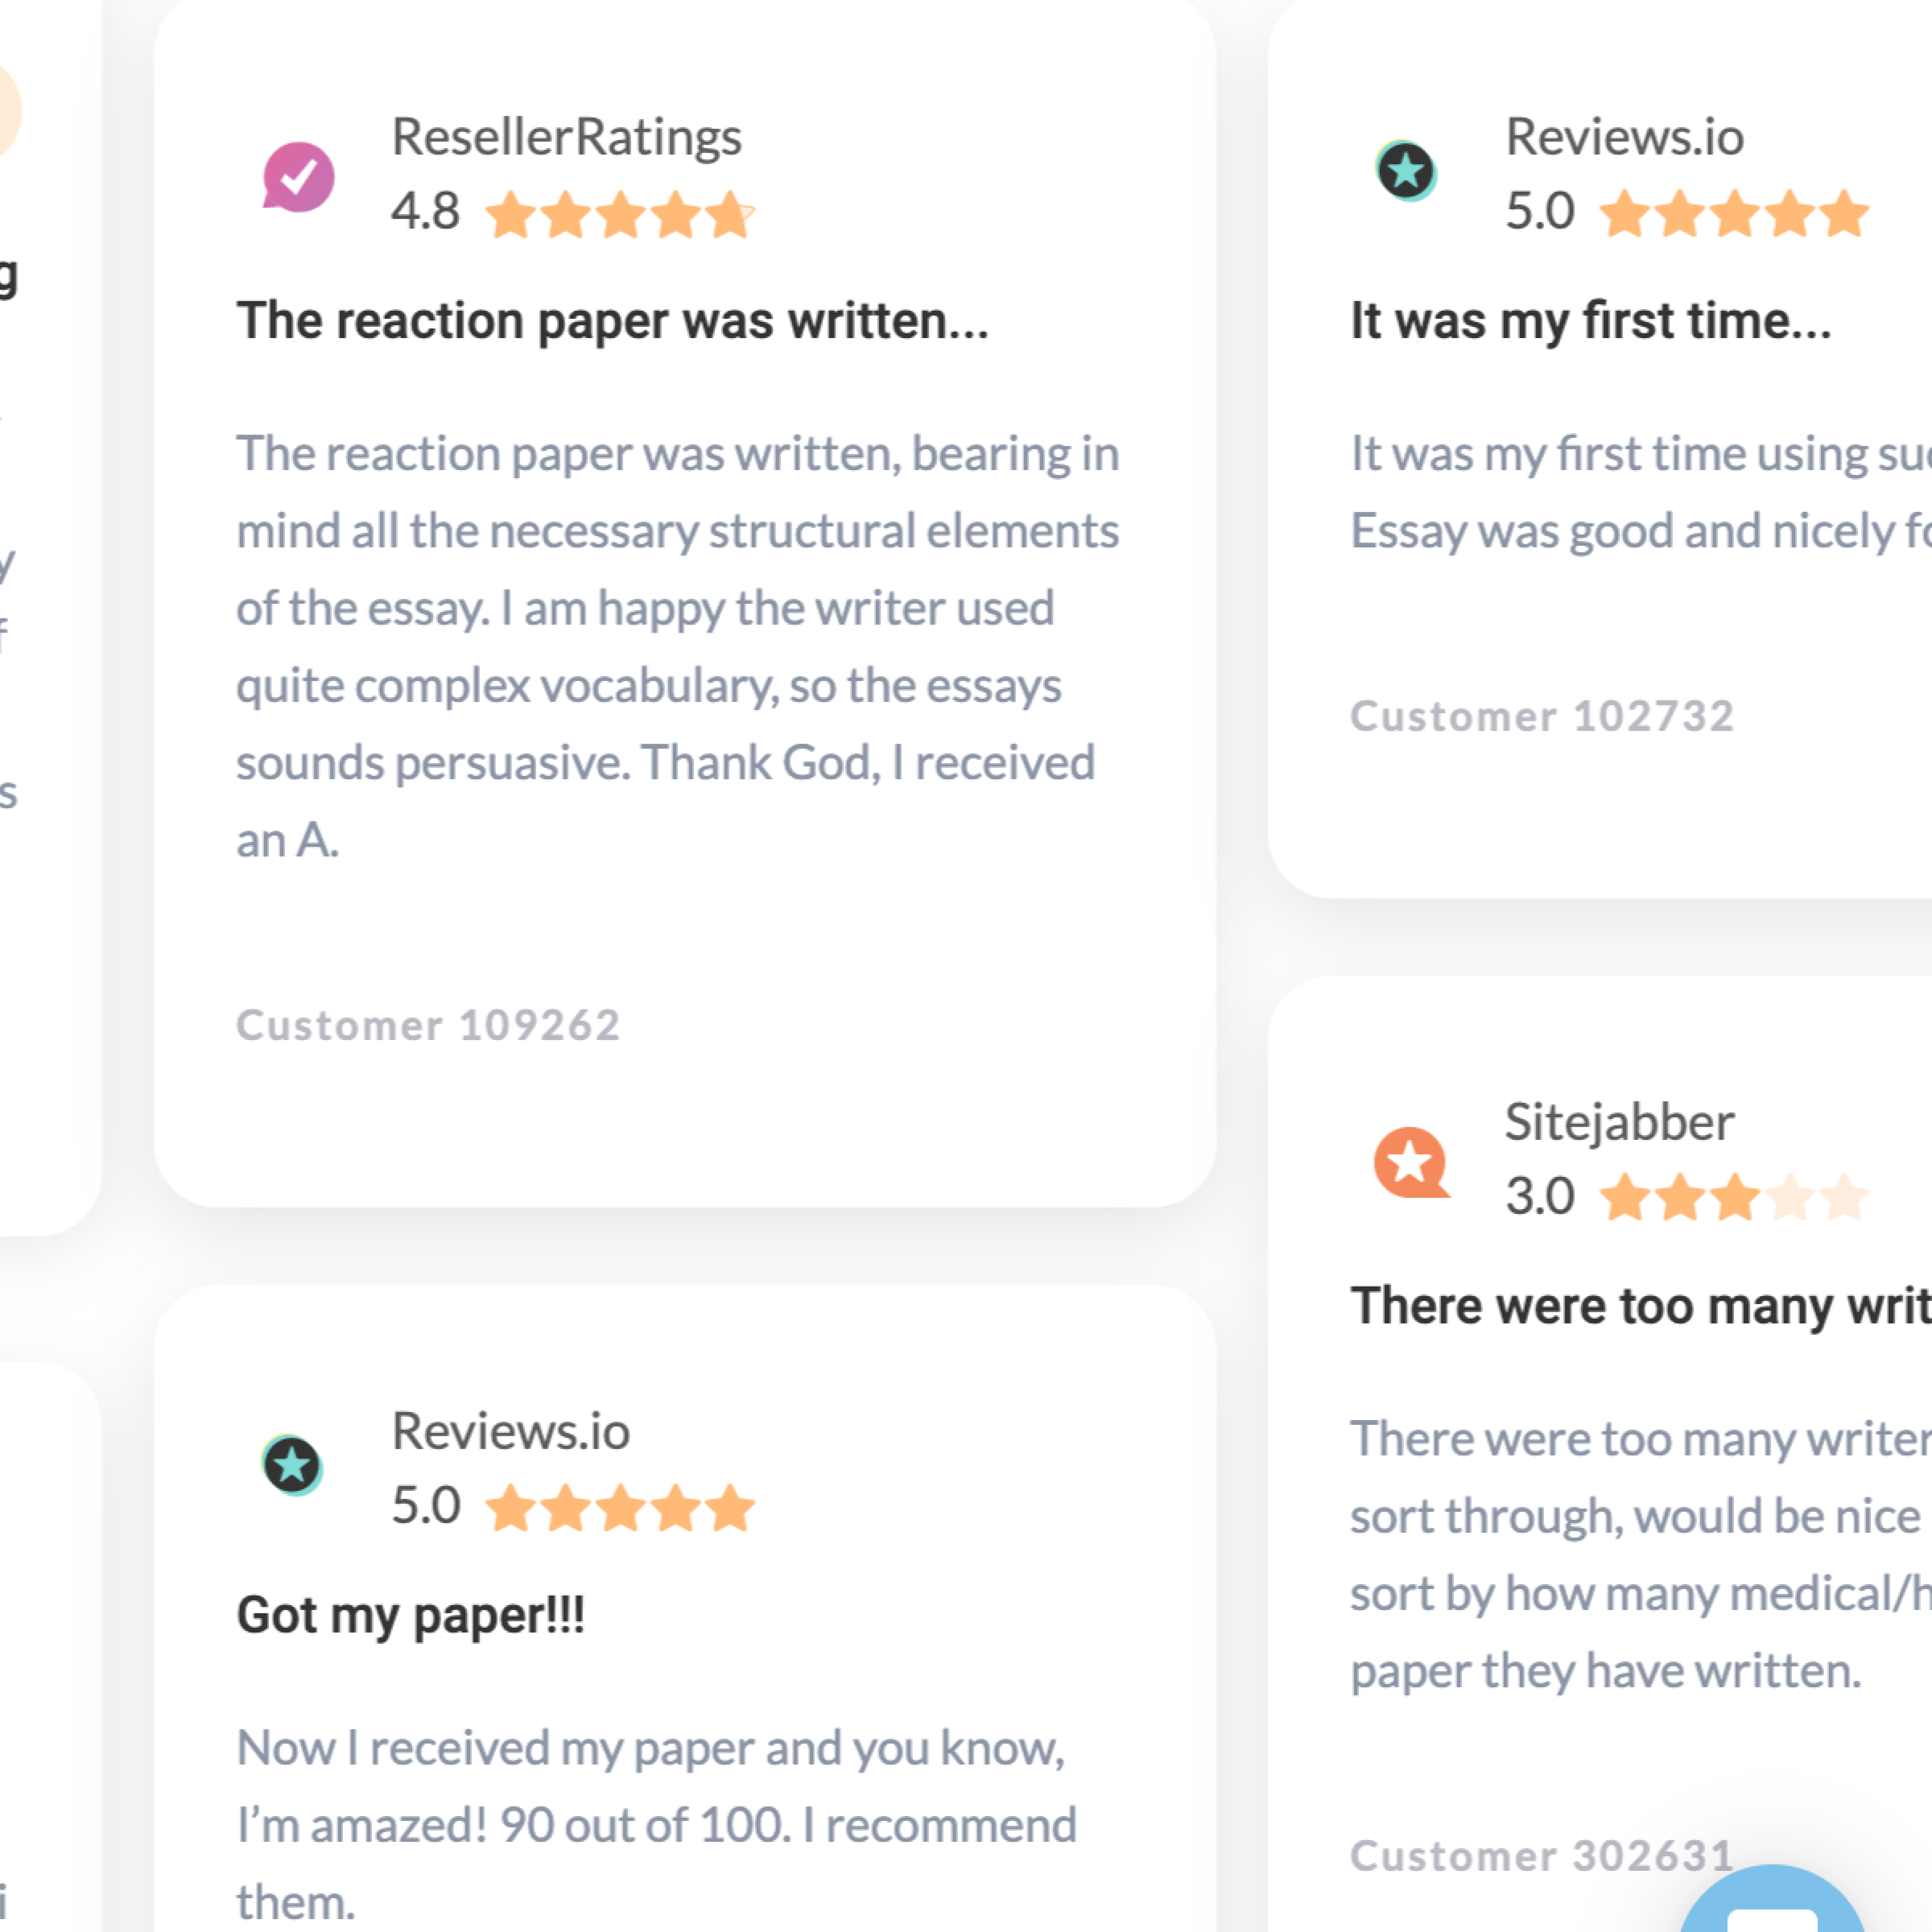Open the top Reviews.io source name
This screenshot has width=1932, height=1932.
click(x=1625, y=136)
